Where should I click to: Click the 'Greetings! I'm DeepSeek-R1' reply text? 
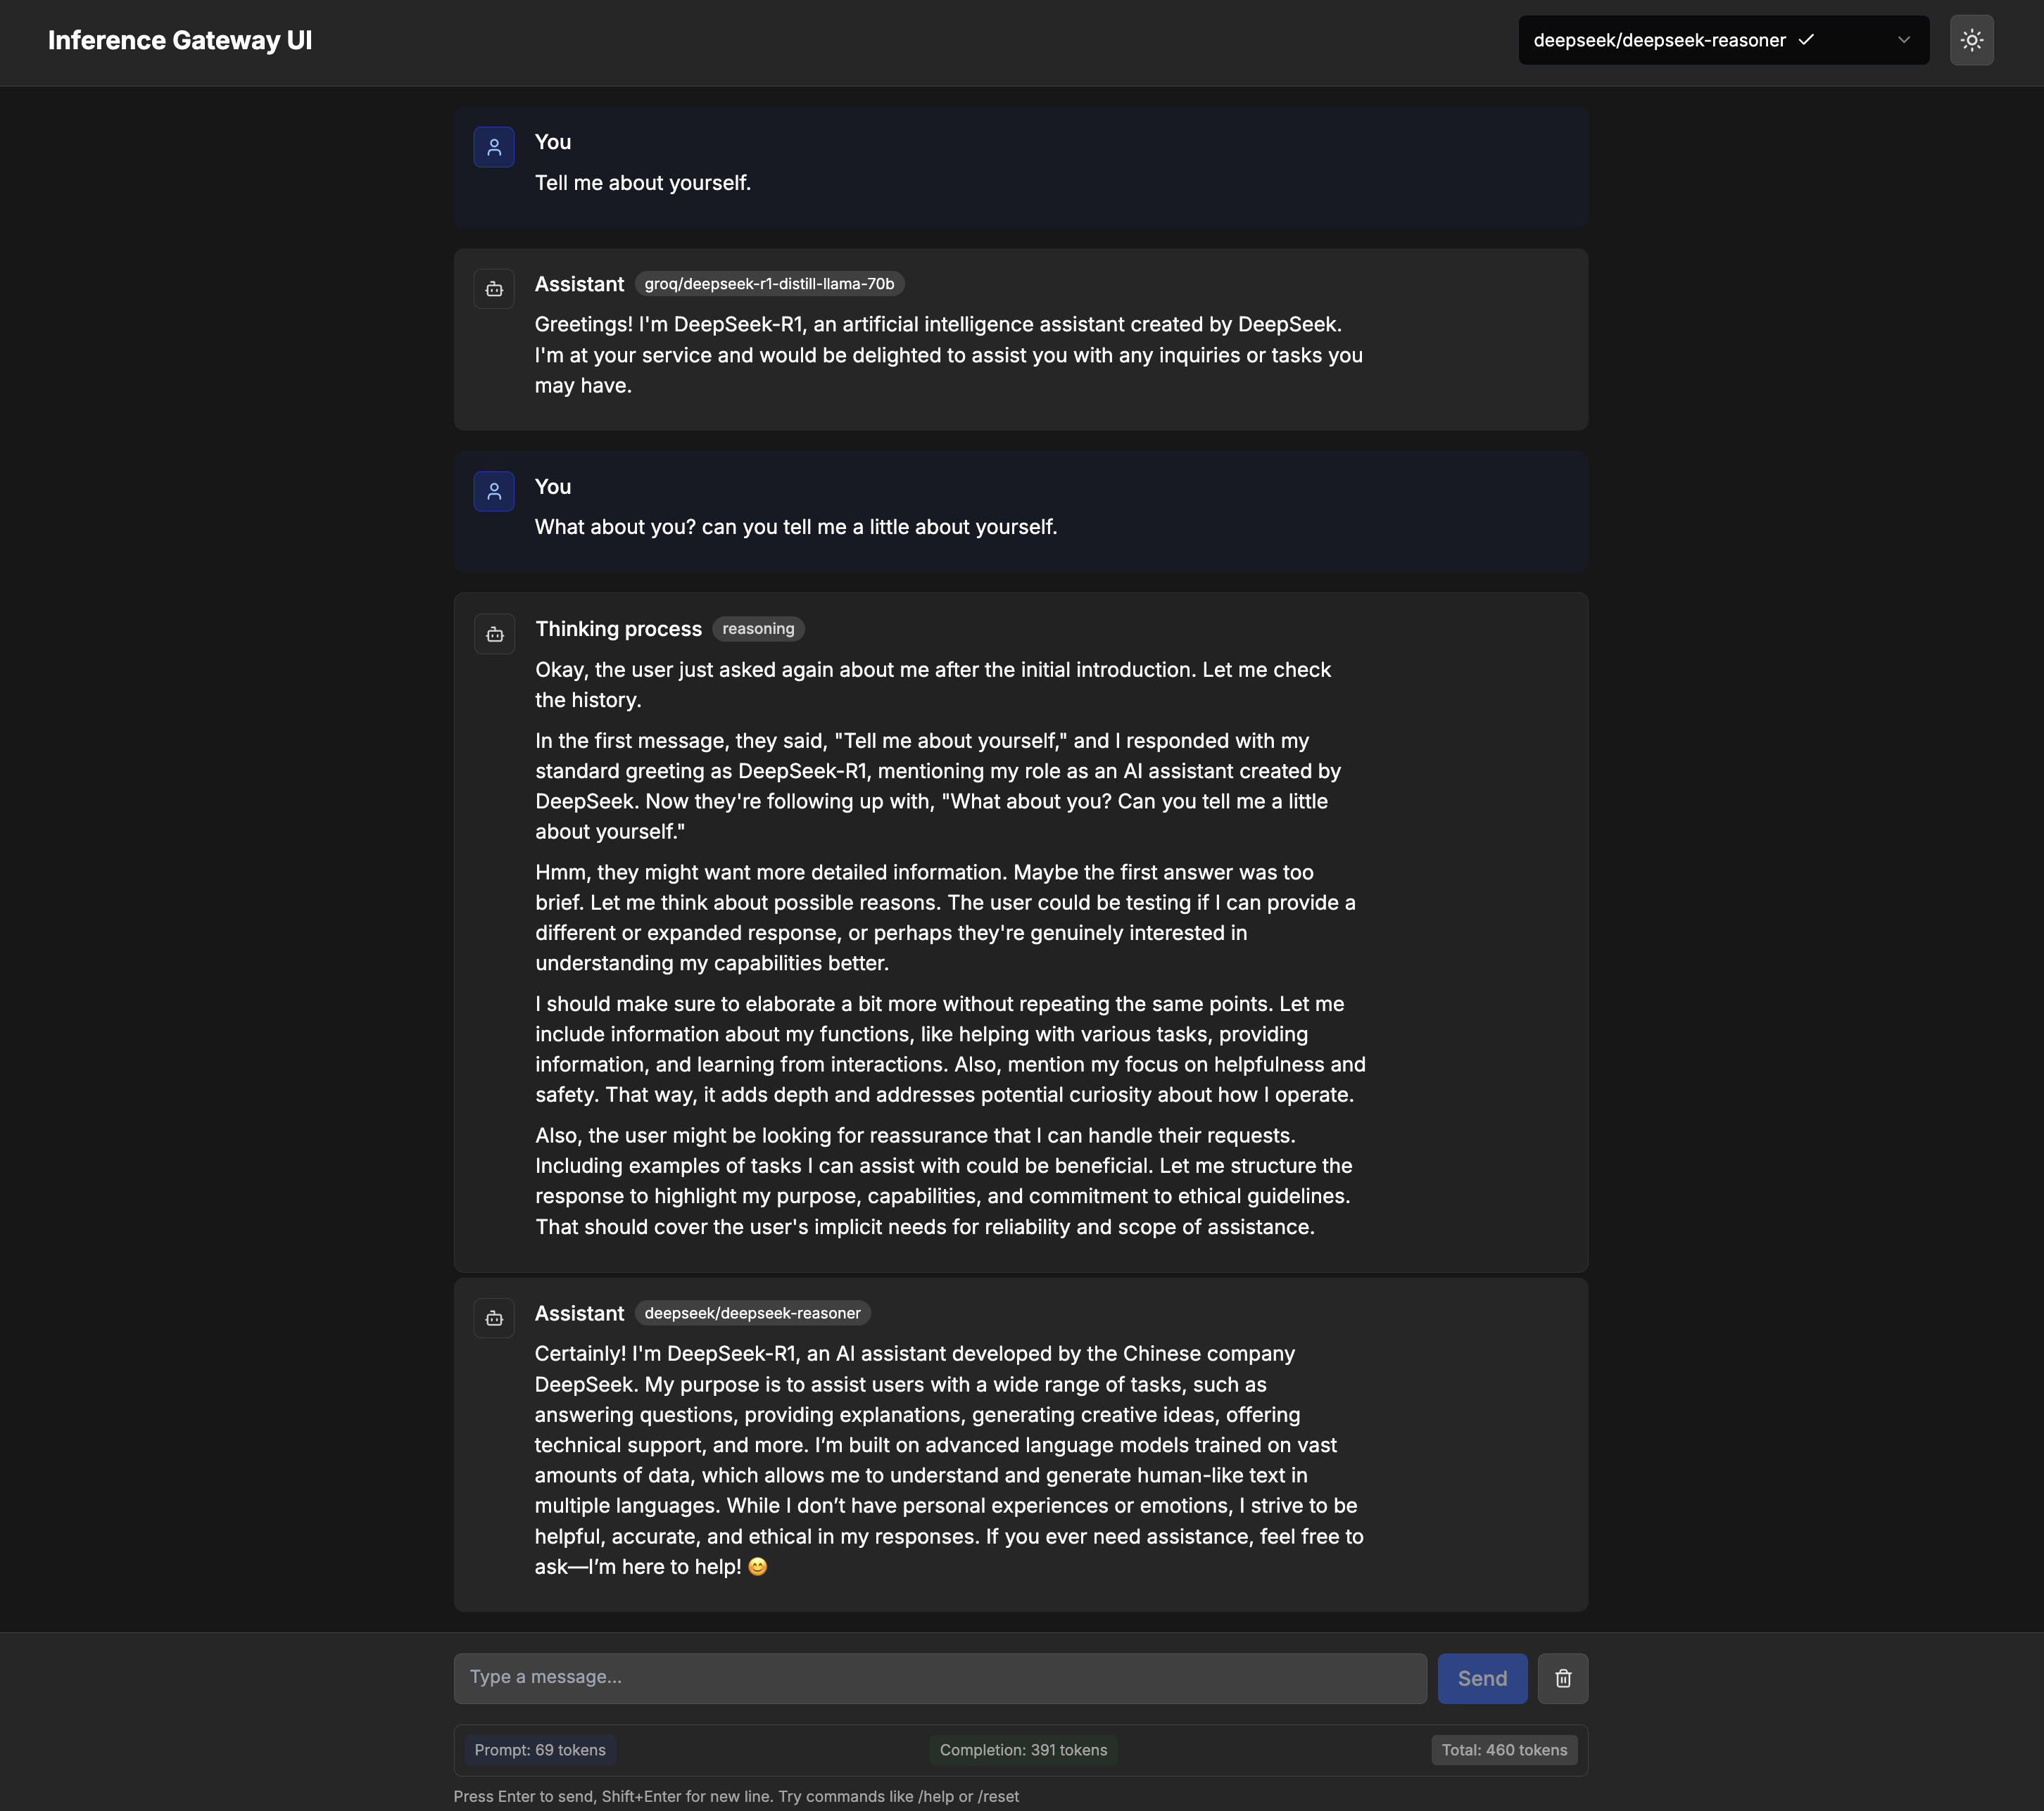pyautogui.click(x=949, y=355)
